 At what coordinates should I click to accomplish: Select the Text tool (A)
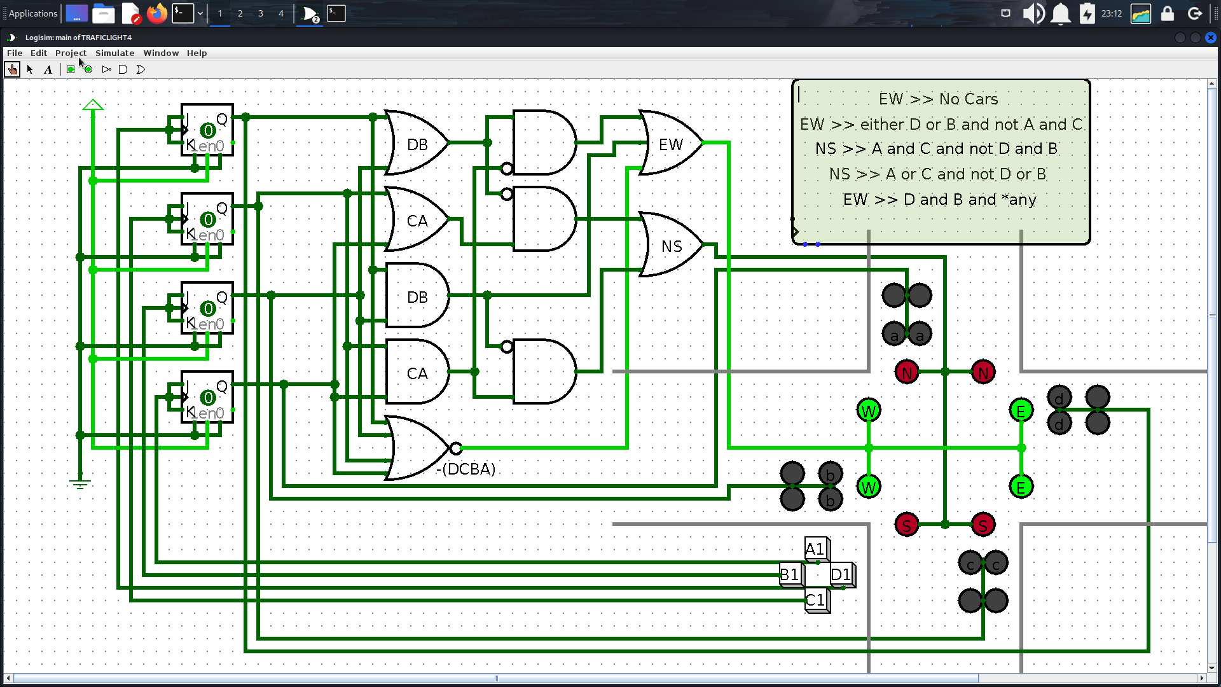[x=48, y=69]
